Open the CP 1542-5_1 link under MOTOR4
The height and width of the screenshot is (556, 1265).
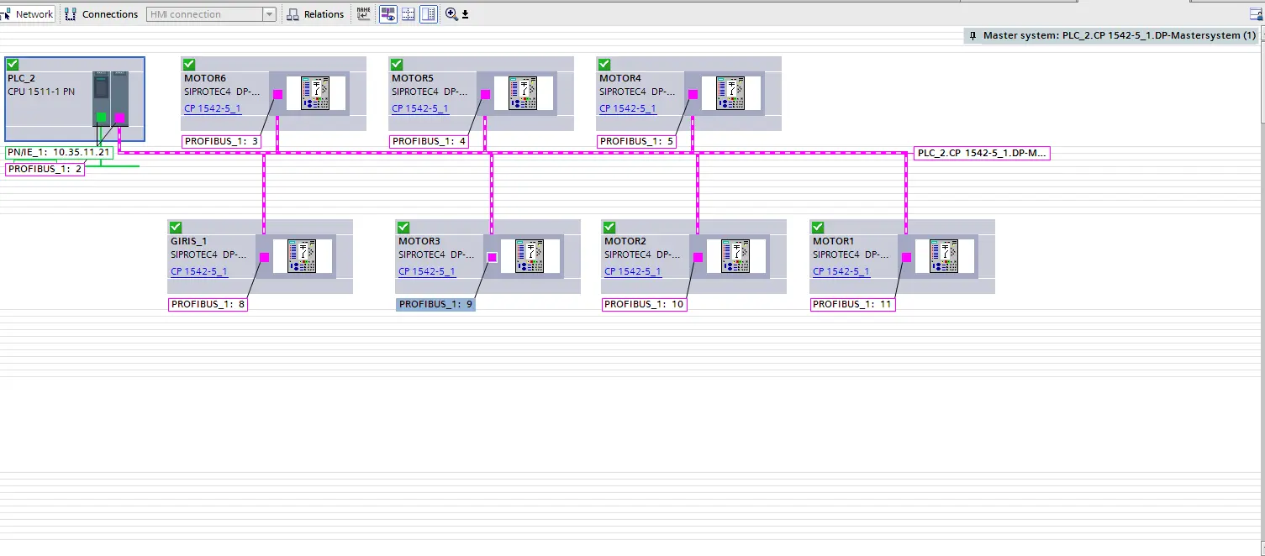(628, 108)
